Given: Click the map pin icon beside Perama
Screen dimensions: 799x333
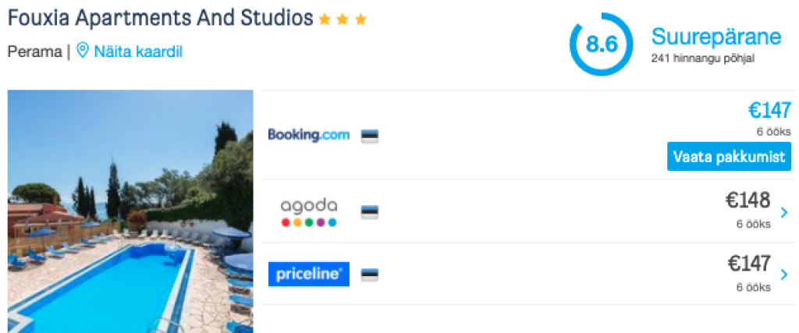Looking at the screenshot, I should pos(83,51).
